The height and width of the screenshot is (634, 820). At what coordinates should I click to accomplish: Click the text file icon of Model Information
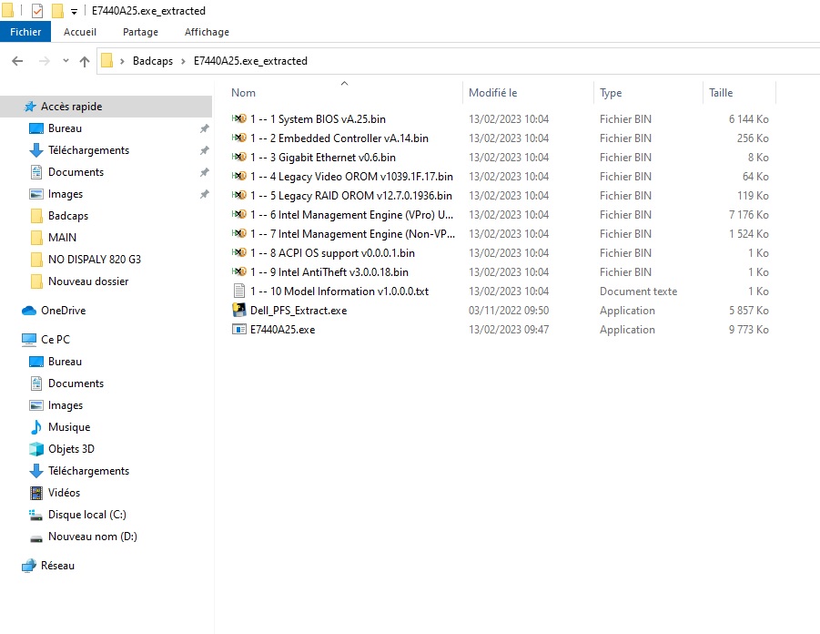click(239, 291)
